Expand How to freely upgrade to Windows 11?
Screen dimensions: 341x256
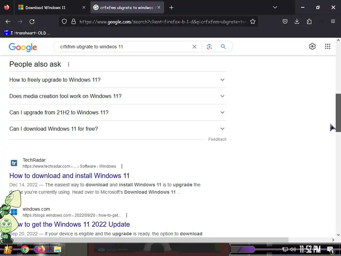[118, 80]
